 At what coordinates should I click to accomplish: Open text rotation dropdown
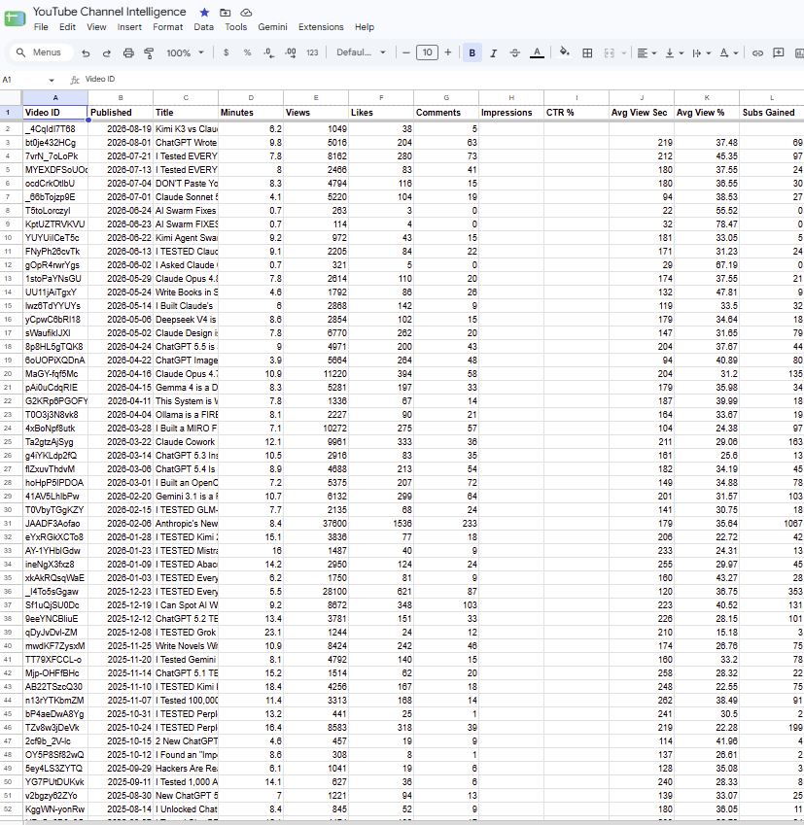729,53
